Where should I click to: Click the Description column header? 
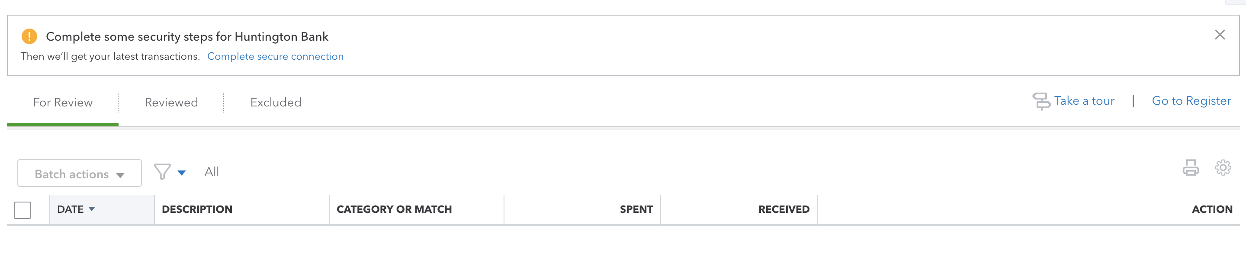[x=197, y=209]
